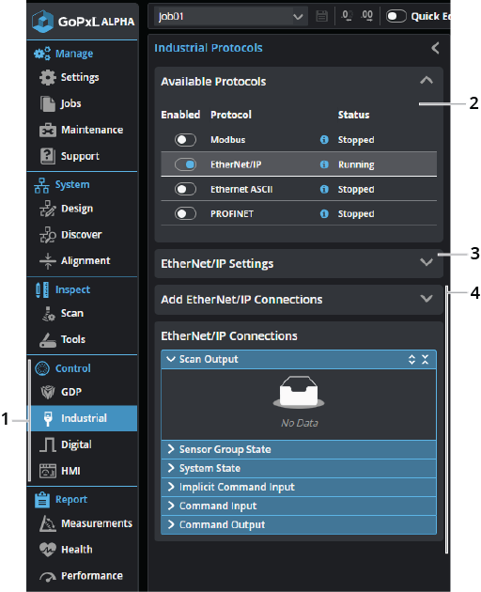Click the Modbus info icon

pos(324,140)
